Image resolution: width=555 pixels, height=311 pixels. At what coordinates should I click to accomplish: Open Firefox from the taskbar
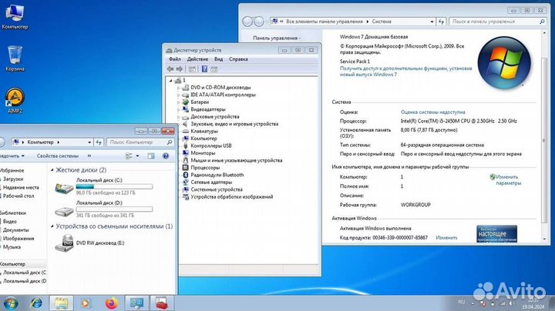point(112,303)
